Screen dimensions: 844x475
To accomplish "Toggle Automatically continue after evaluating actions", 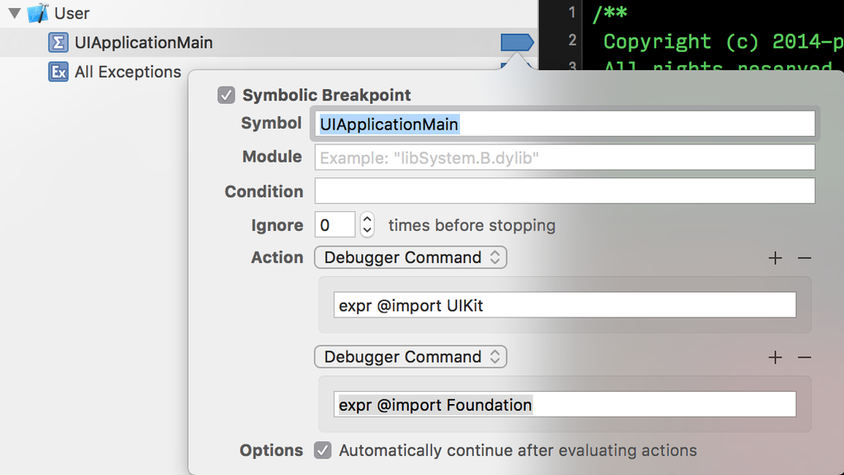I will pyautogui.click(x=324, y=450).
